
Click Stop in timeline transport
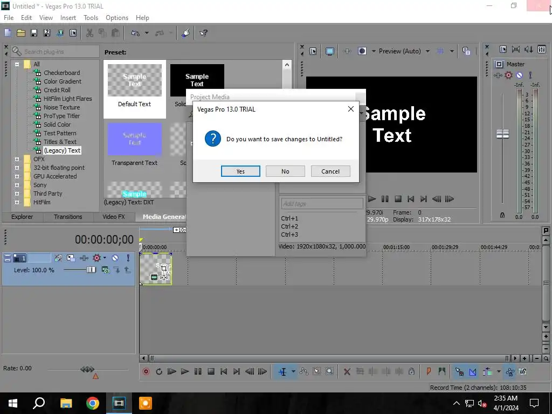coord(211,371)
